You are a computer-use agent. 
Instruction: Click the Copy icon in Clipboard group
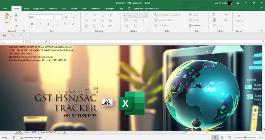[x=16, y=21]
